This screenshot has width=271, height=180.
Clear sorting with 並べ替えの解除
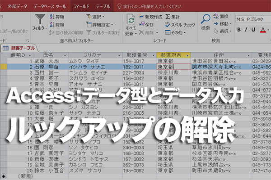click(66, 32)
